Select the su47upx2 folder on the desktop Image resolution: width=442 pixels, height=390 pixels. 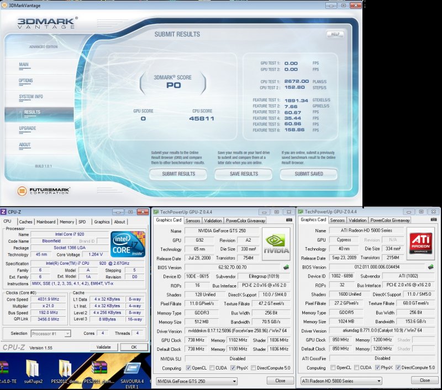pyautogui.click(x=33, y=372)
